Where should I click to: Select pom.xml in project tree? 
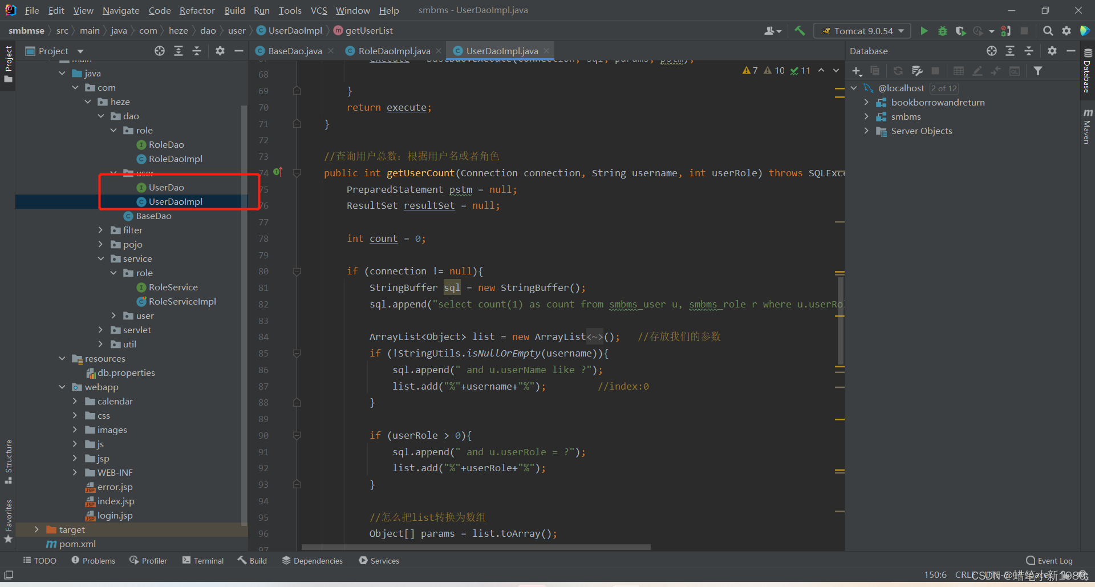[77, 544]
